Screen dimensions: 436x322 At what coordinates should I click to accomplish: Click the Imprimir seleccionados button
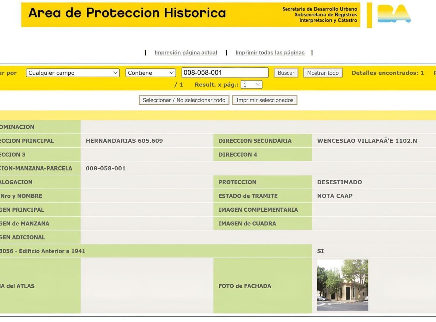coord(265,100)
